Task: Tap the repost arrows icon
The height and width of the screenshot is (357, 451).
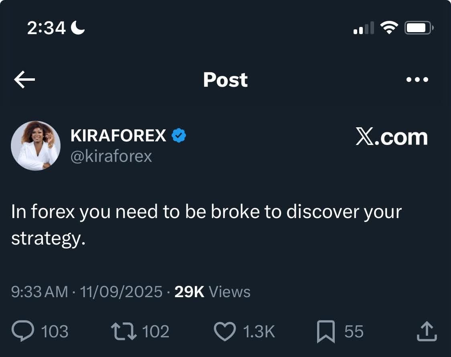Action: point(124,331)
